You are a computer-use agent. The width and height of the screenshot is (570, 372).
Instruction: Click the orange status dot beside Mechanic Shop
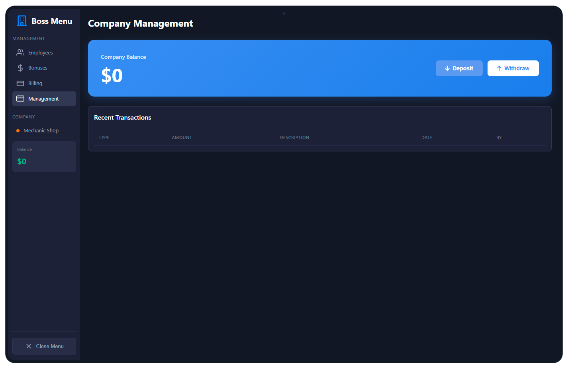coord(18,130)
